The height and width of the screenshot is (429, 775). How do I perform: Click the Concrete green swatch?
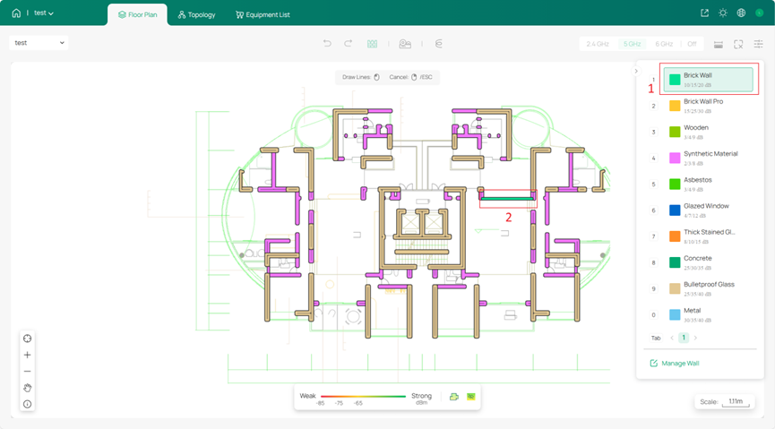675,262
